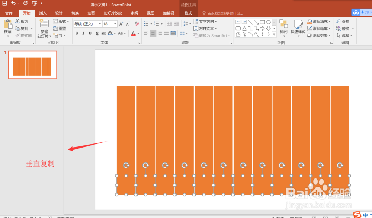The height and width of the screenshot is (218, 372).
Task: Click the Clear formatting eraser icon
Action: 137,24
